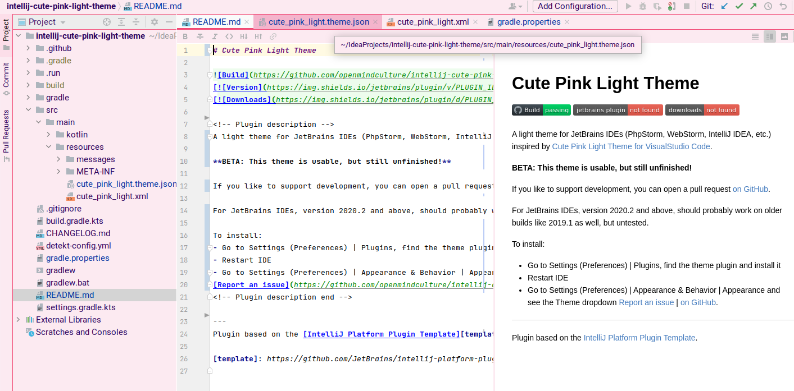Click the user account icon dropdown

515,6
